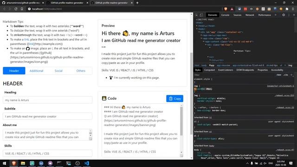Click the Styles filter input
The image size is (297, 167).
click(234, 75)
